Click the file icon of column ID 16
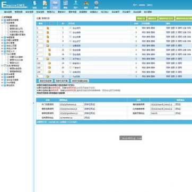 coord(49,55)
